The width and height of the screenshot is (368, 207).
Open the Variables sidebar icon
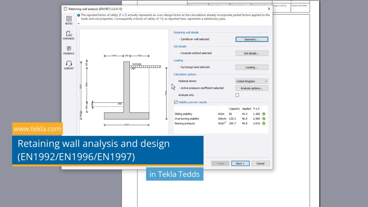tap(69, 35)
